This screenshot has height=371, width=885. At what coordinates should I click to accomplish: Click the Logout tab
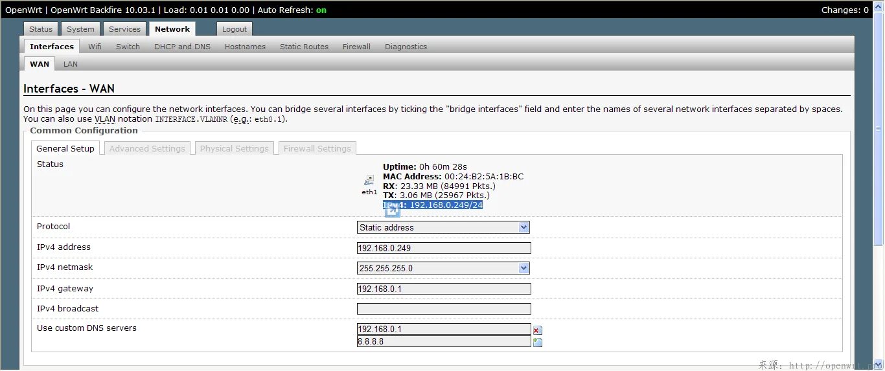pos(235,29)
